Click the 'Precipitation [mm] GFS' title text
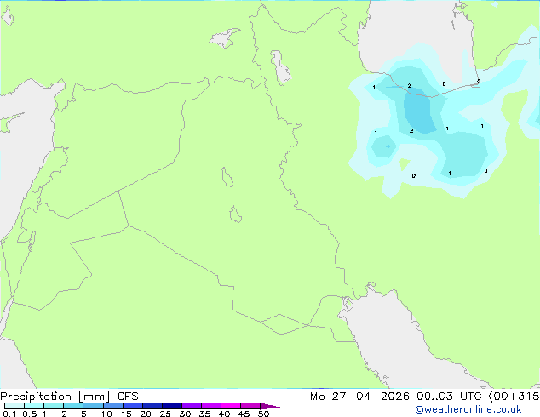The width and height of the screenshot is (540, 417). 69,397
